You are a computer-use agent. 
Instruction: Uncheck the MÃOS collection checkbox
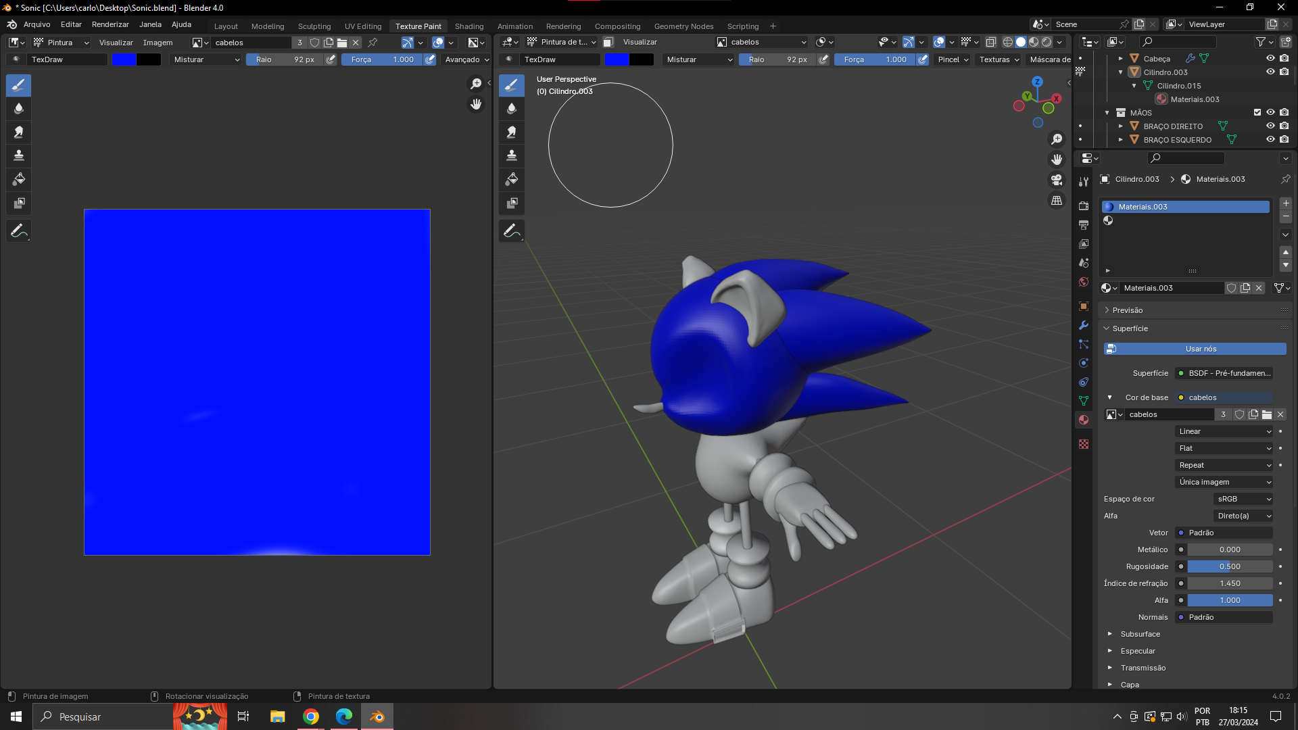pos(1257,112)
